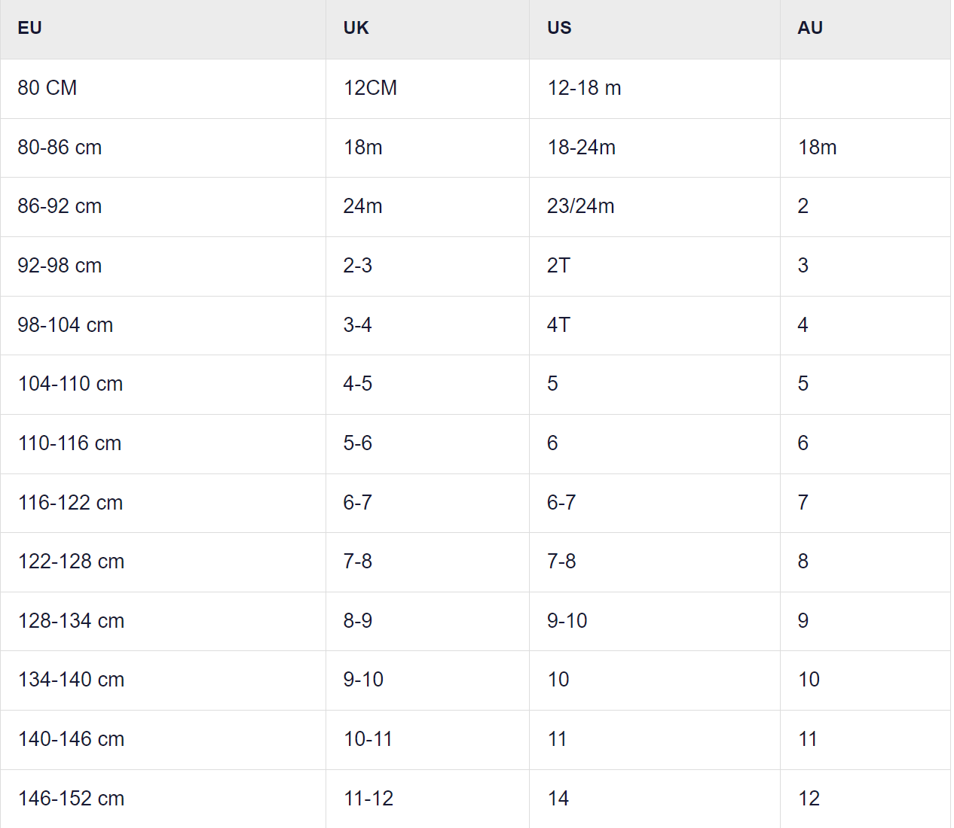This screenshot has width=954, height=828.
Task: Click the 23/24m US size cell
Action: 580,206
